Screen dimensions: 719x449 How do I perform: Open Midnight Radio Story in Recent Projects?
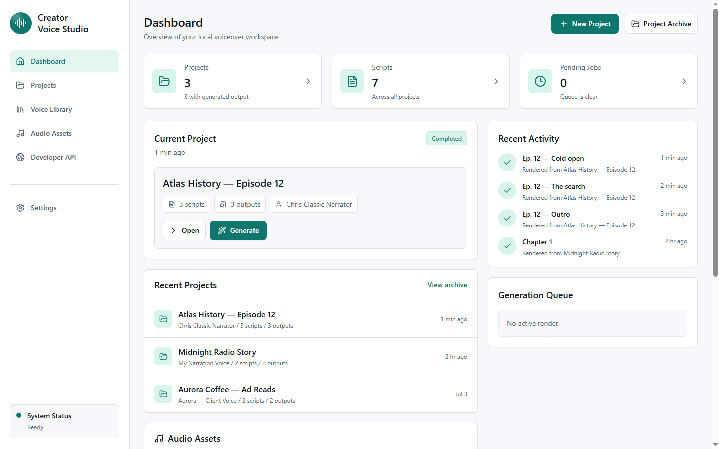(x=311, y=356)
